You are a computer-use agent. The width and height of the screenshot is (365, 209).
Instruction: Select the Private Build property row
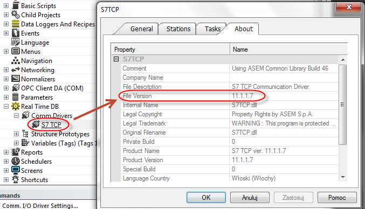click(229, 142)
